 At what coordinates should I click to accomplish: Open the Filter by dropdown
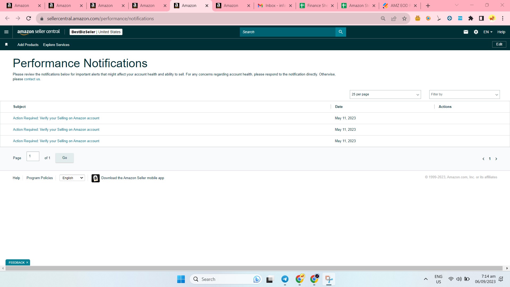pyautogui.click(x=464, y=94)
